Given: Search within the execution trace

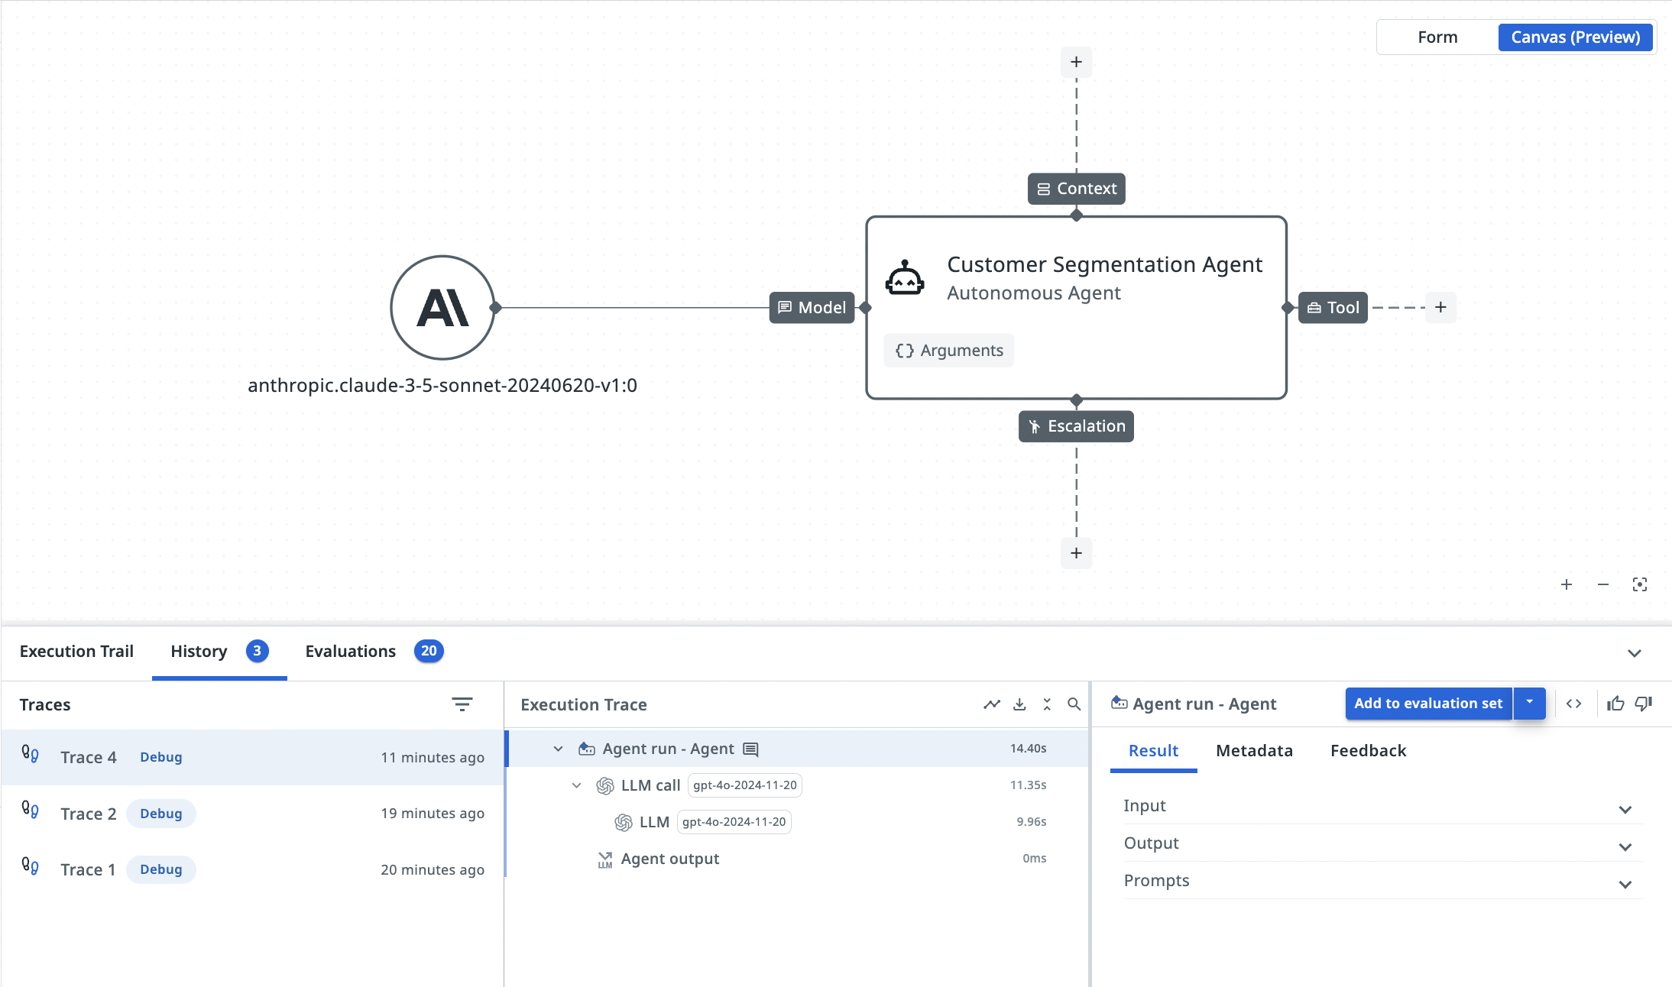Looking at the screenshot, I should [1074, 704].
